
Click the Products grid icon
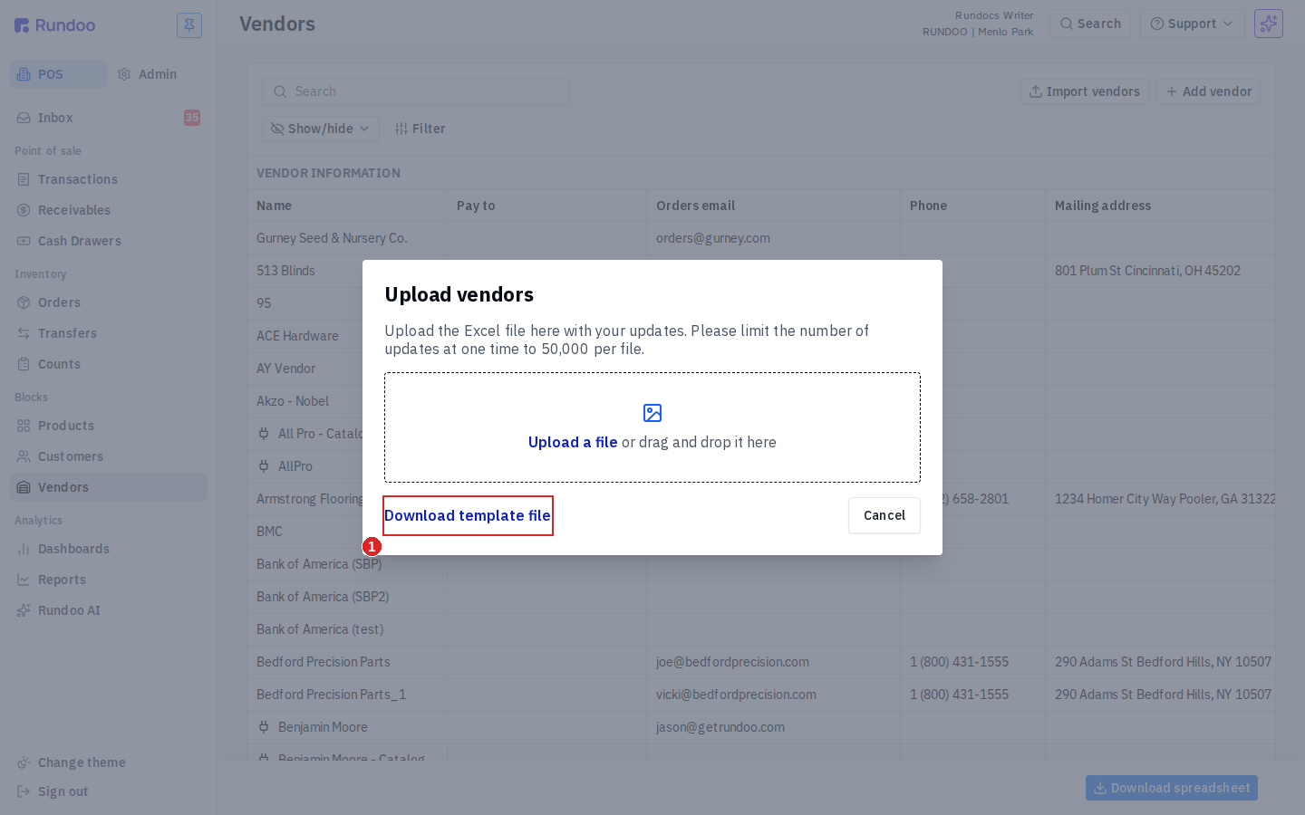point(24,426)
